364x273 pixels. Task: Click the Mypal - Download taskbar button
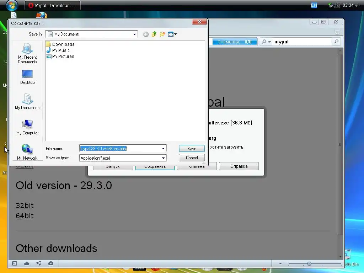pyautogui.click(x=53, y=5)
